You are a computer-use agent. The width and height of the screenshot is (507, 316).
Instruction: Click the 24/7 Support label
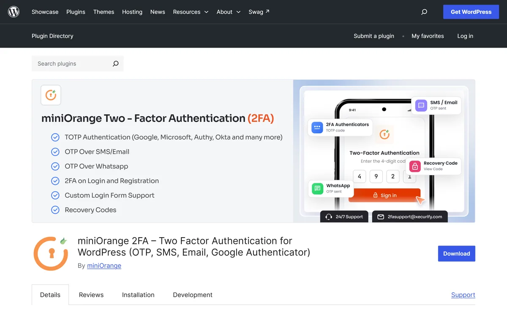point(349,217)
